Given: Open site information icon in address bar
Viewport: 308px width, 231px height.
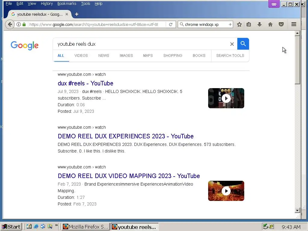Looking at the screenshot, I should (19, 25).
